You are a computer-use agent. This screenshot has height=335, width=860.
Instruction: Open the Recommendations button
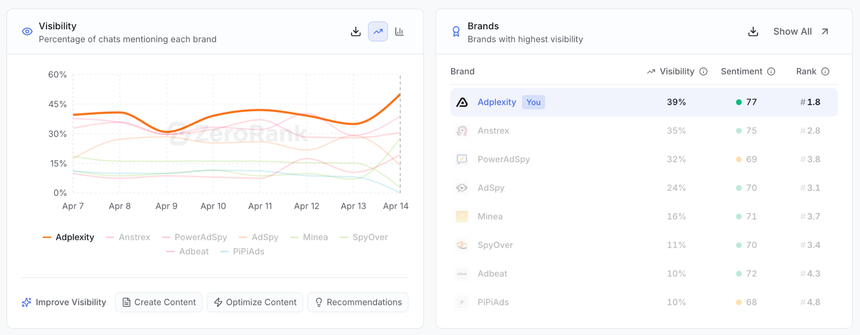358,302
